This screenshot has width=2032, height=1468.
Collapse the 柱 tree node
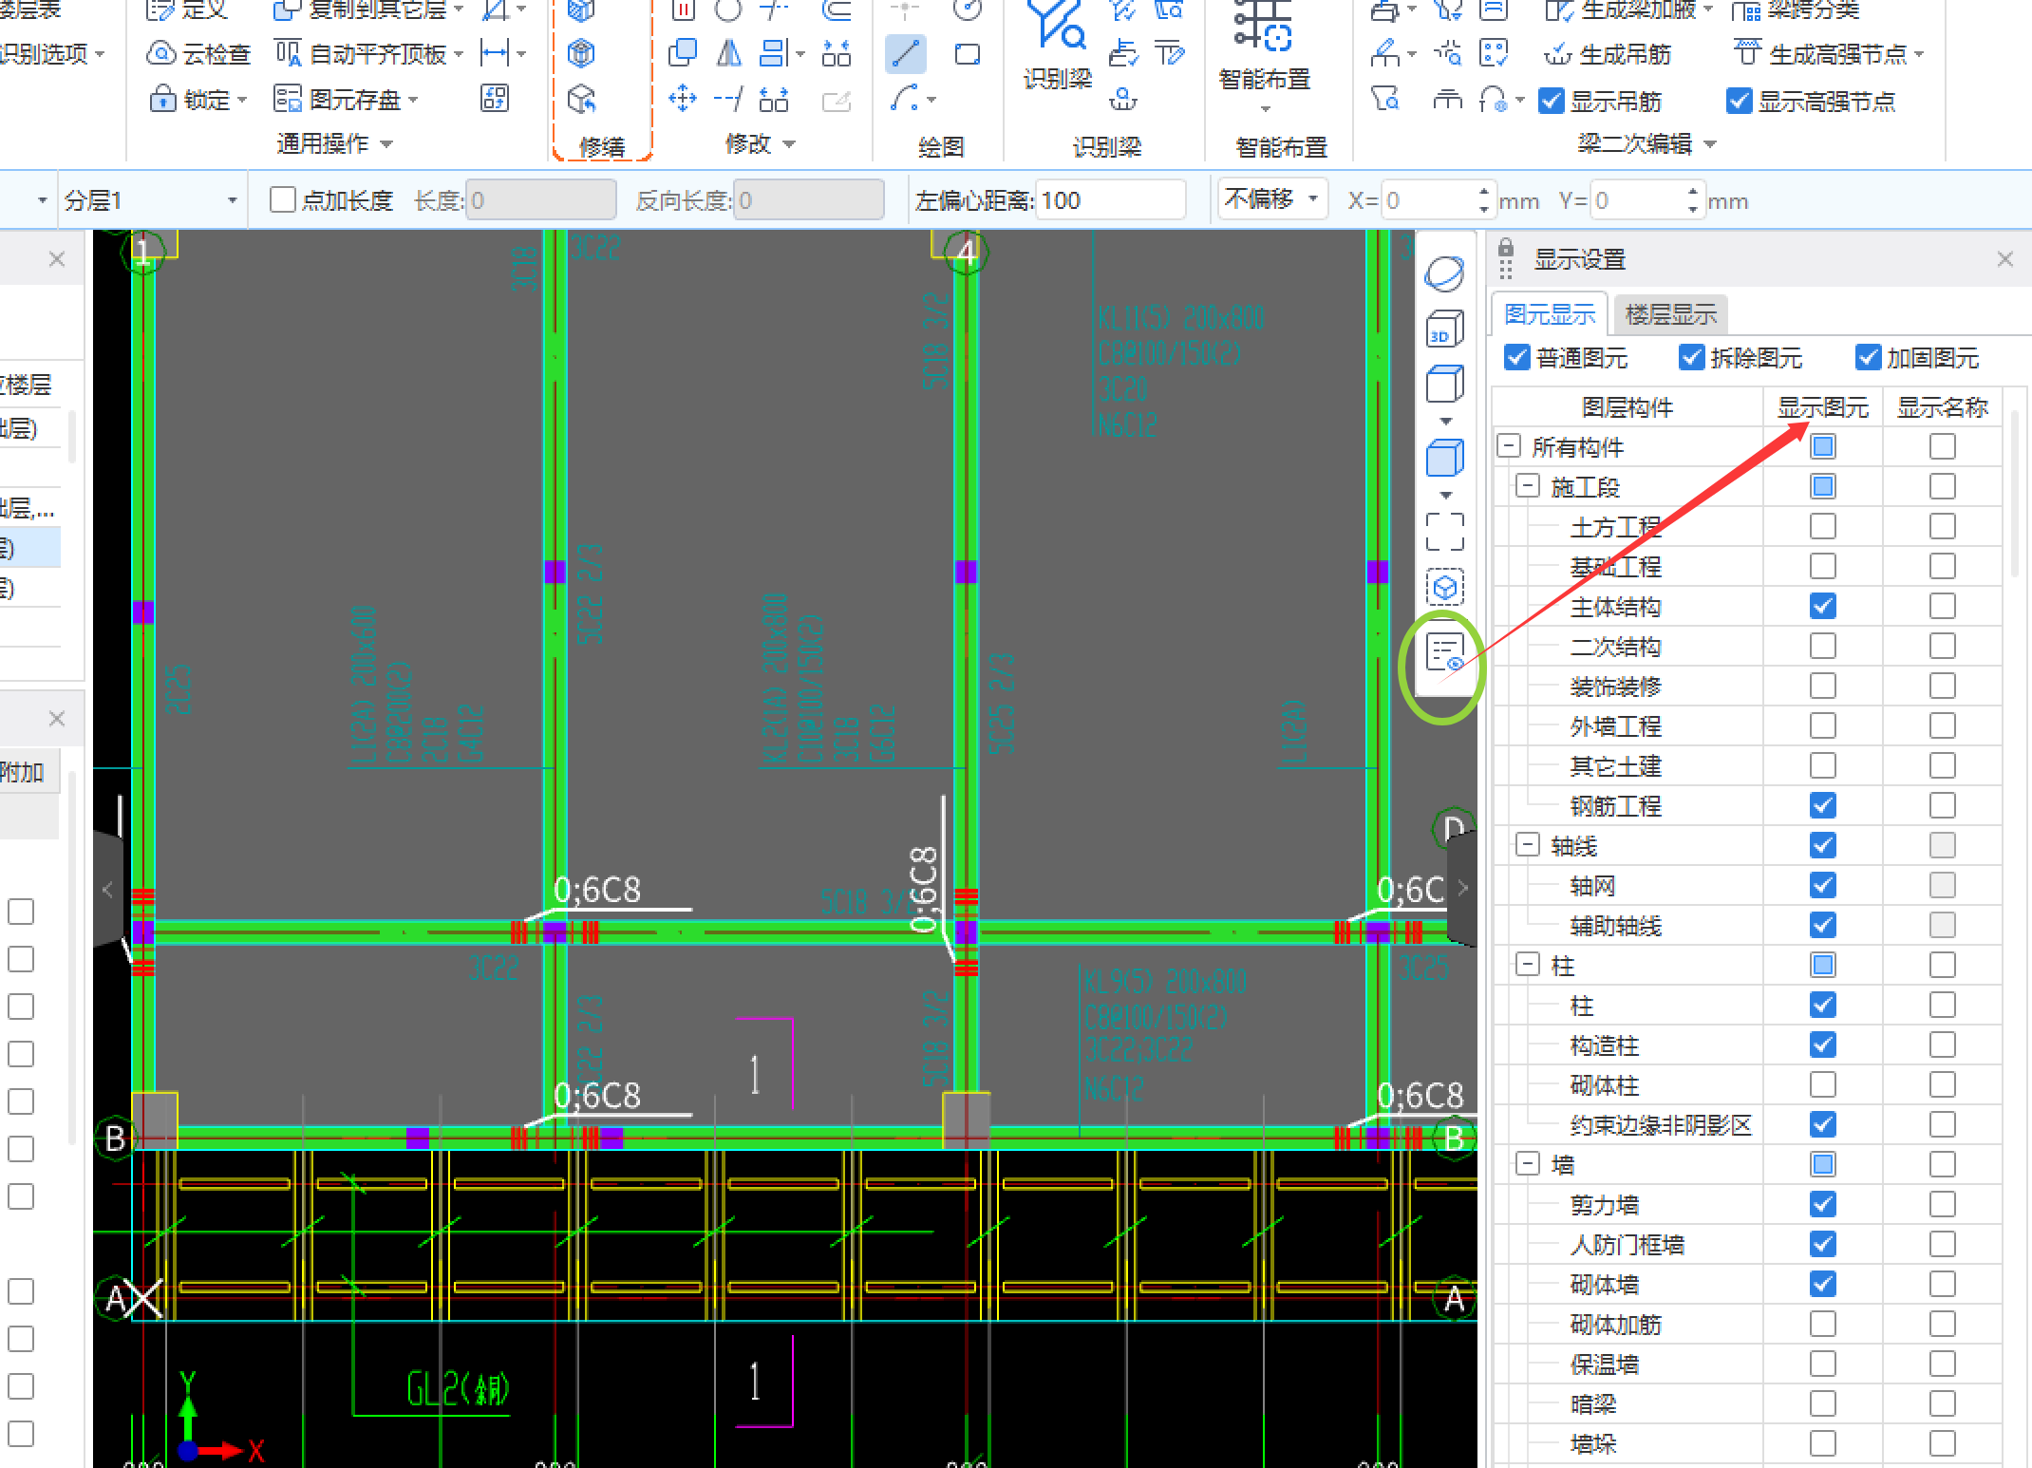(1528, 965)
